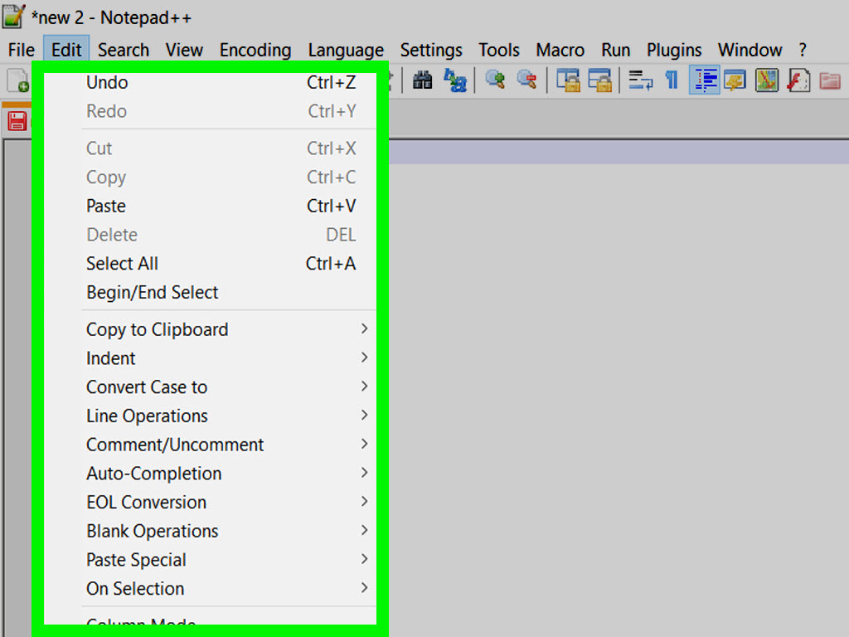Click the Zoom Out magnifier icon

[x=526, y=80]
